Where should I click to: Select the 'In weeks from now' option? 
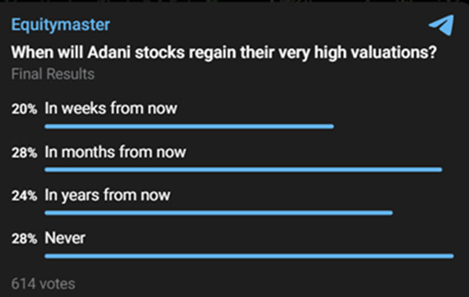tap(111, 108)
